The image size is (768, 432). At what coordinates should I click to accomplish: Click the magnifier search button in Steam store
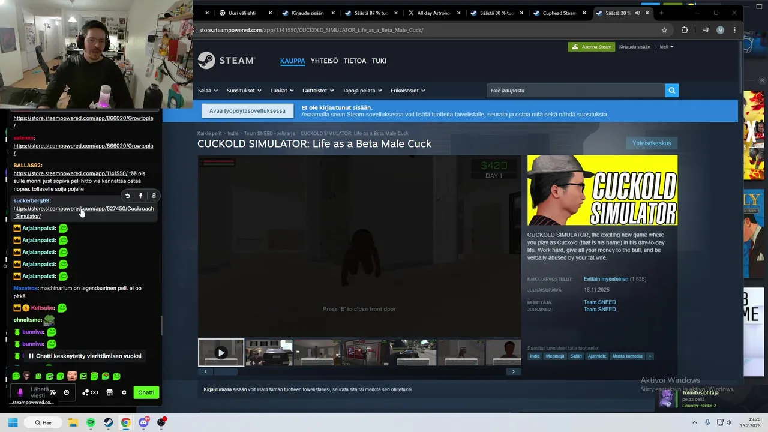click(x=671, y=91)
